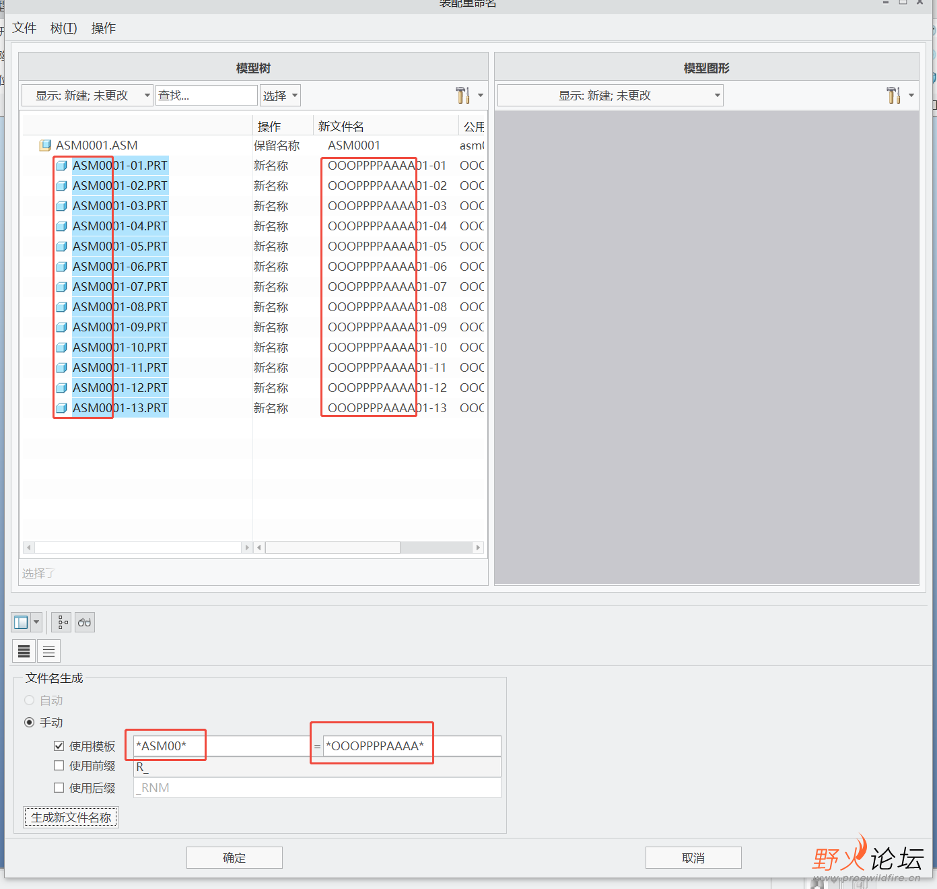Open the 树(T) menu
This screenshot has height=889, width=937.
point(64,28)
